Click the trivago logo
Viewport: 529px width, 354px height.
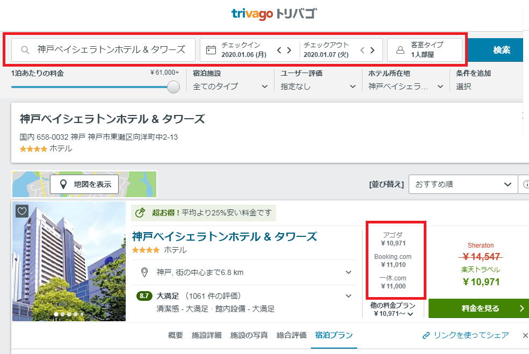274,14
